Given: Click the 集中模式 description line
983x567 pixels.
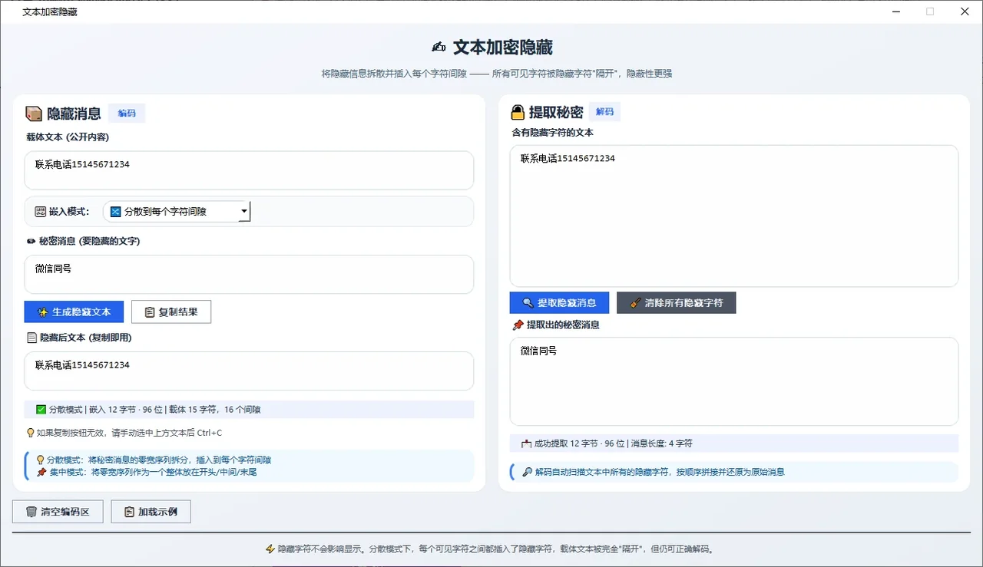Looking at the screenshot, I should pyautogui.click(x=153, y=473).
